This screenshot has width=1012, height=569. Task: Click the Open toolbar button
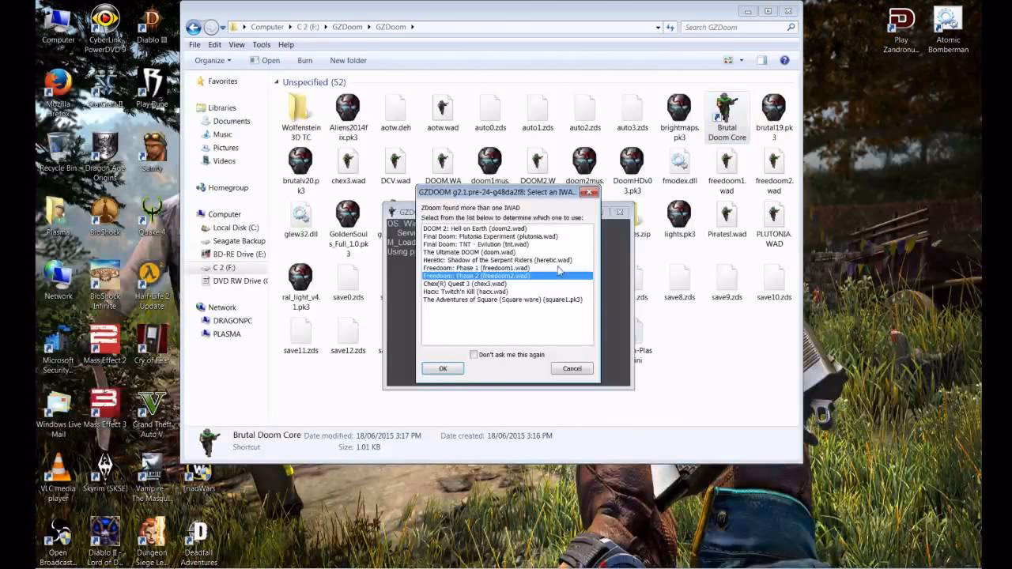tap(265, 60)
